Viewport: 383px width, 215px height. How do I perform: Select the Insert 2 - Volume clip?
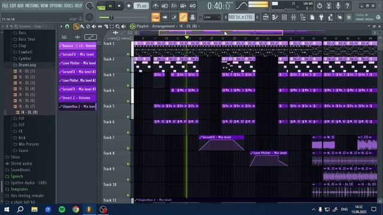[x=77, y=98]
